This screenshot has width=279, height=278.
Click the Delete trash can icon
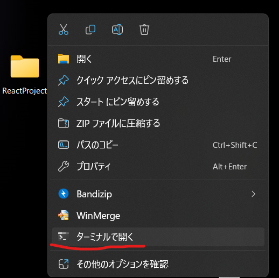pos(144,30)
